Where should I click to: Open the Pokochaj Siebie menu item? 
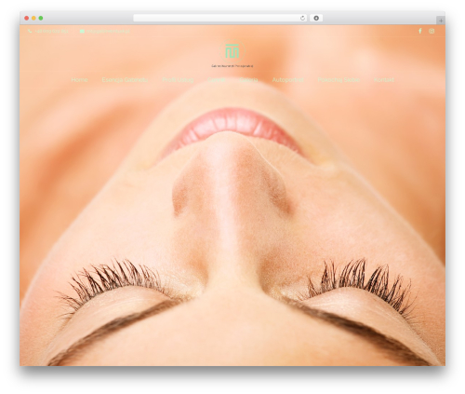[339, 80]
